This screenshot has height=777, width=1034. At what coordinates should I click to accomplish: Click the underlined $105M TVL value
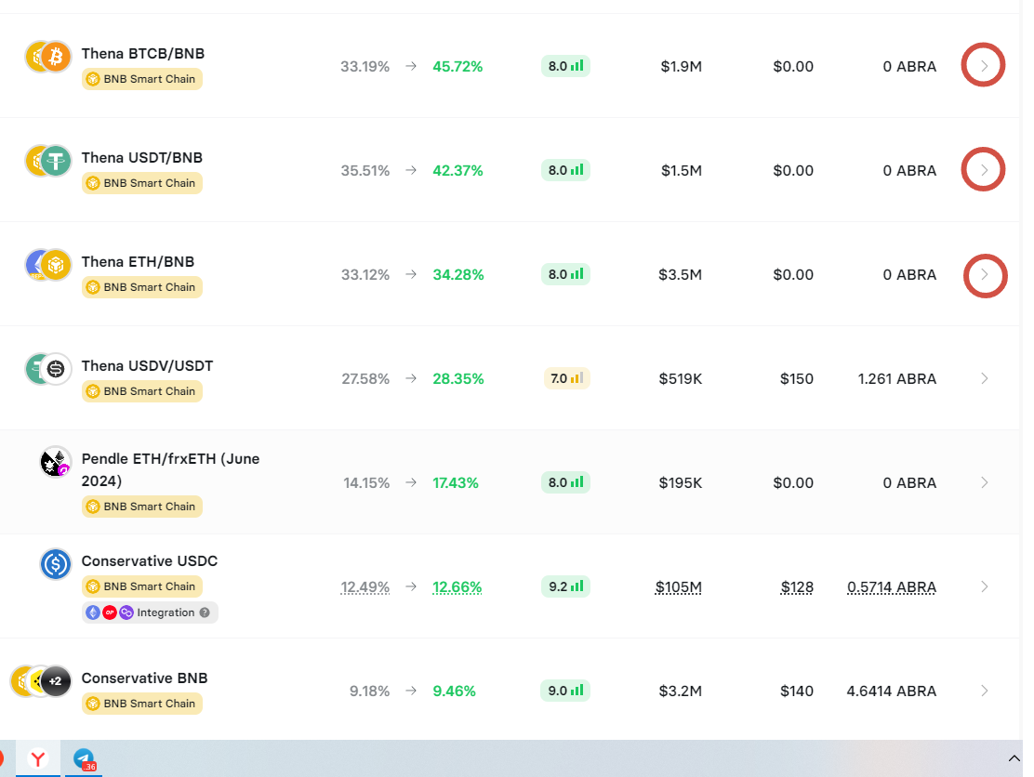[679, 587]
